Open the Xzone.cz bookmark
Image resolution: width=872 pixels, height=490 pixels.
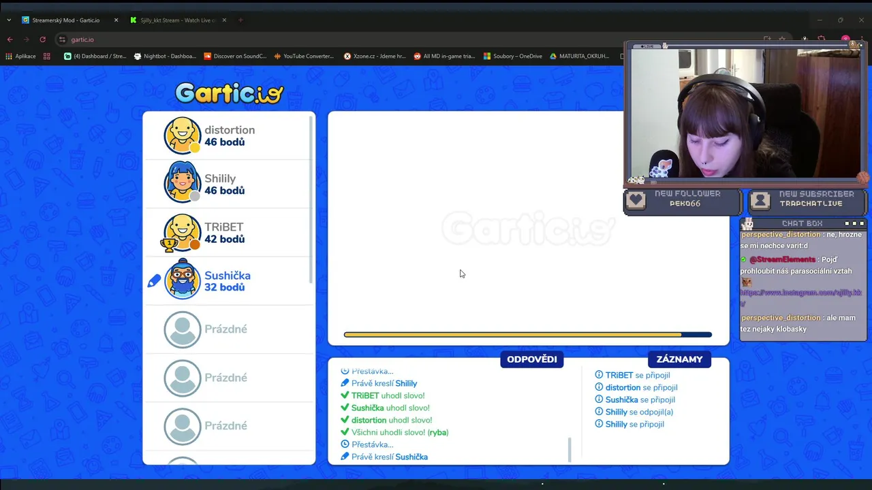pyautogui.click(x=375, y=56)
